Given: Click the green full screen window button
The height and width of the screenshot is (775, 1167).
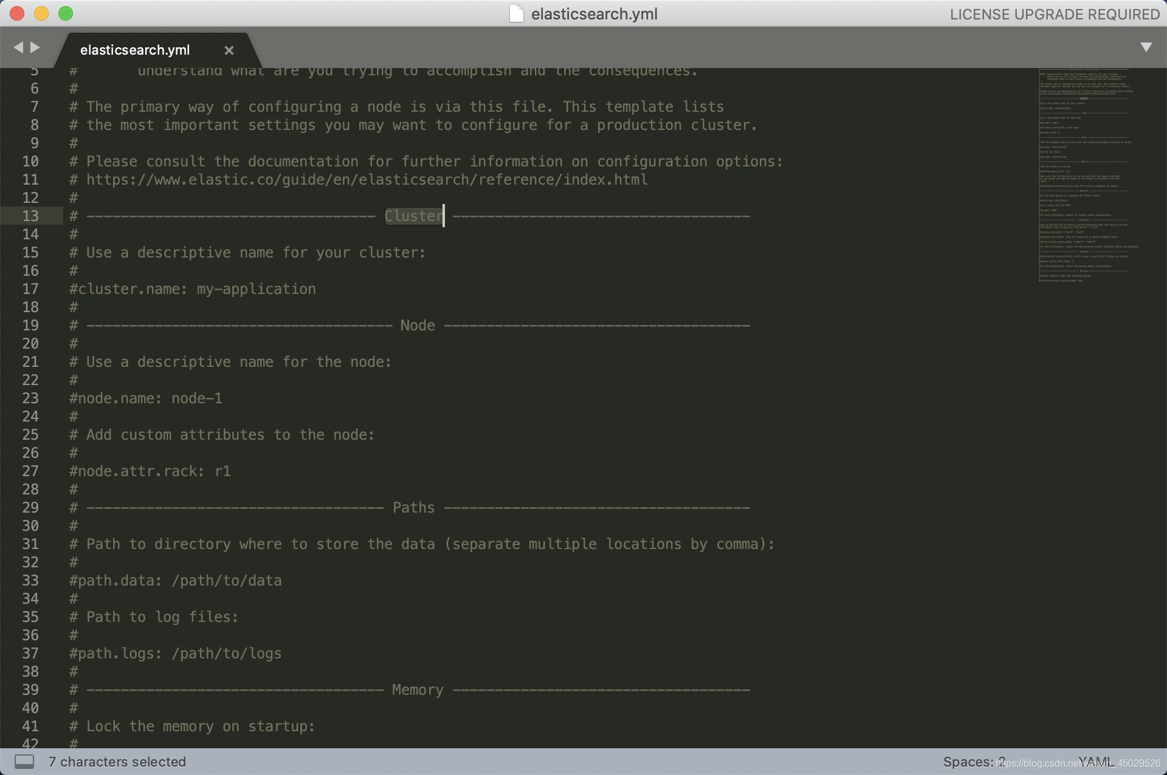Looking at the screenshot, I should point(66,13).
